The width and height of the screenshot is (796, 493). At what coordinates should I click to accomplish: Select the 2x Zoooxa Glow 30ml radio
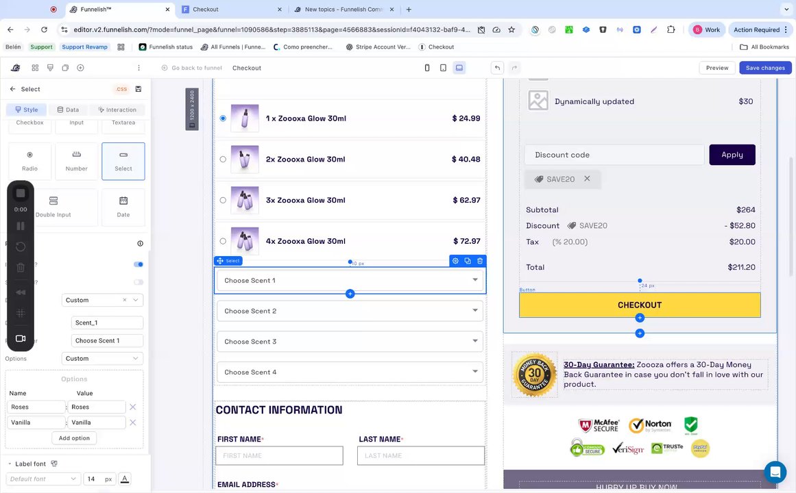pos(223,160)
